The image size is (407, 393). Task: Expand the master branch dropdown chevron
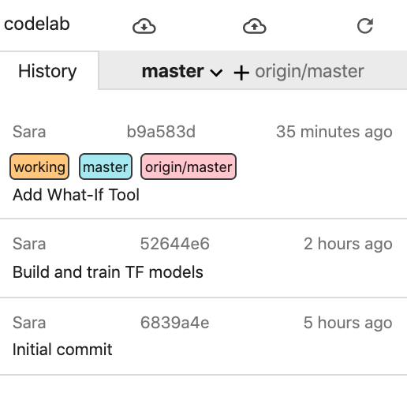216,73
